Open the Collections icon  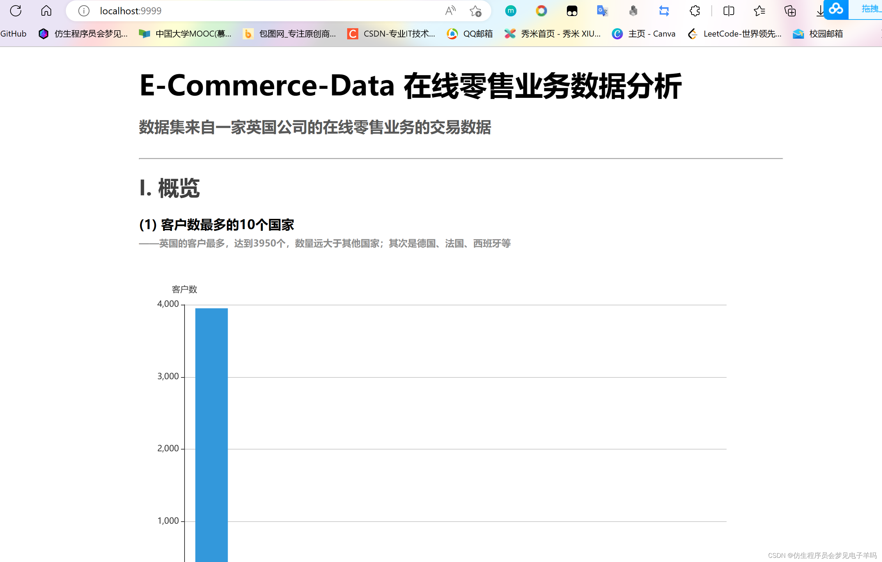pyautogui.click(x=790, y=11)
